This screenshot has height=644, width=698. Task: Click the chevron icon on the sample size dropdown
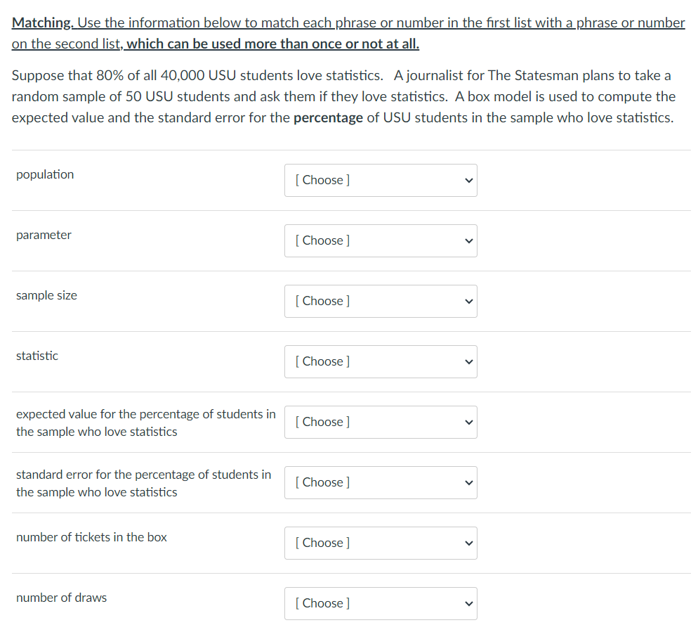point(468,301)
